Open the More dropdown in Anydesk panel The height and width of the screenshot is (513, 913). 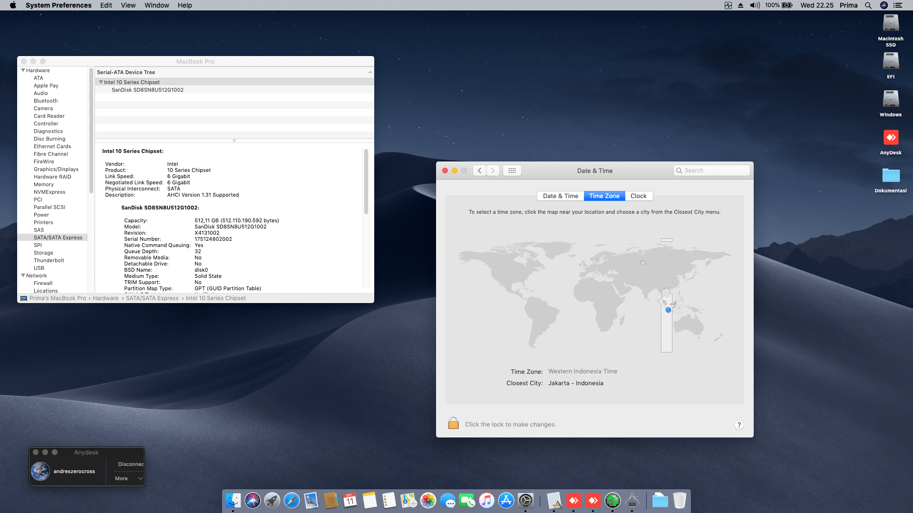[x=128, y=478]
